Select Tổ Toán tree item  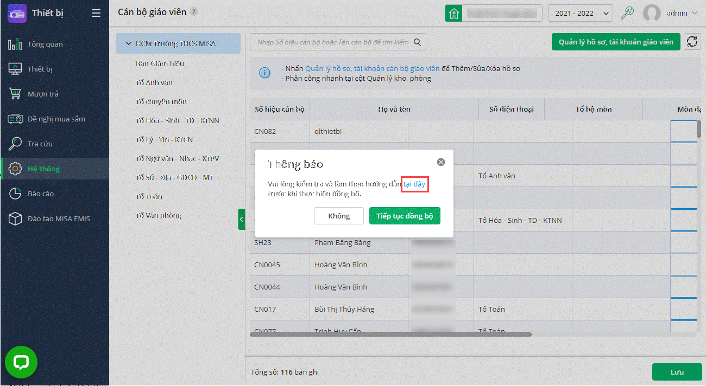[149, 196]
